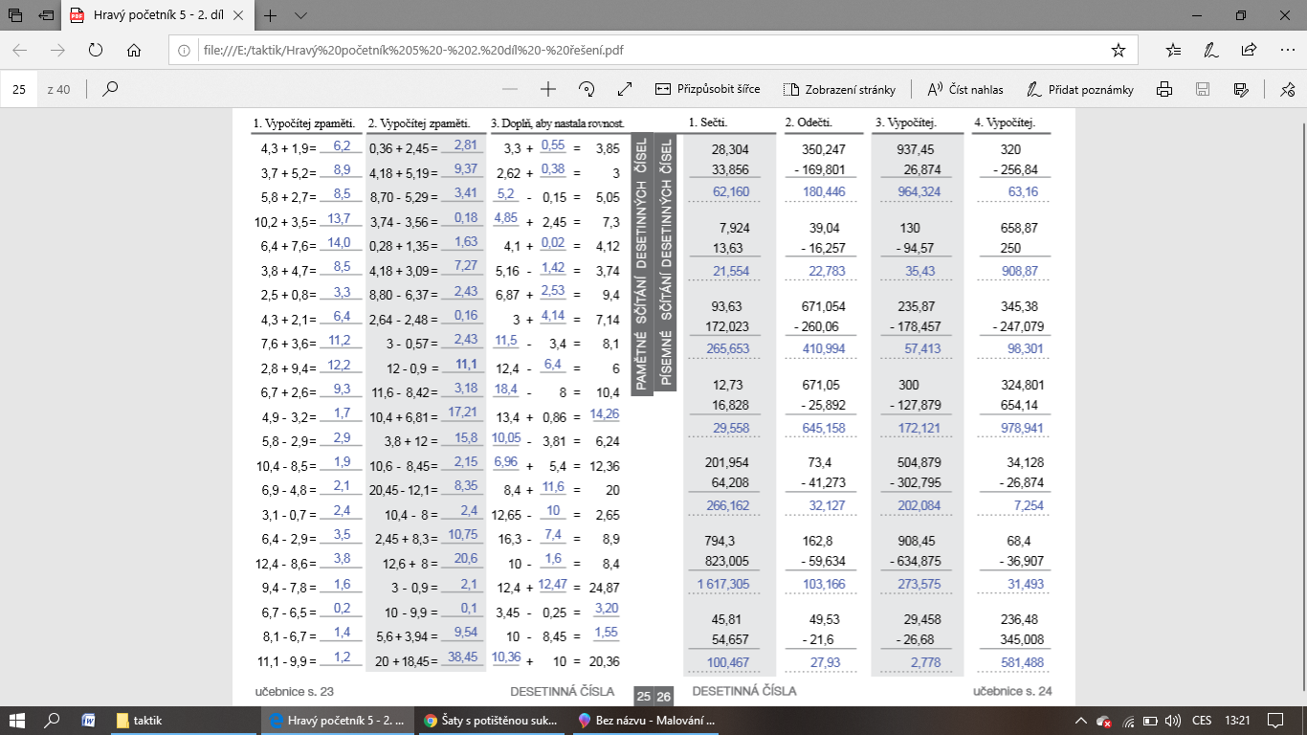Toggle fullscreen view with the expand arrows

[x=625, y=89]
